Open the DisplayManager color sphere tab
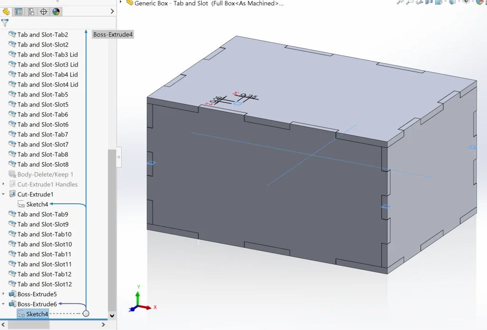This screenshot has width=487, height=330. (x=56, y=12)
